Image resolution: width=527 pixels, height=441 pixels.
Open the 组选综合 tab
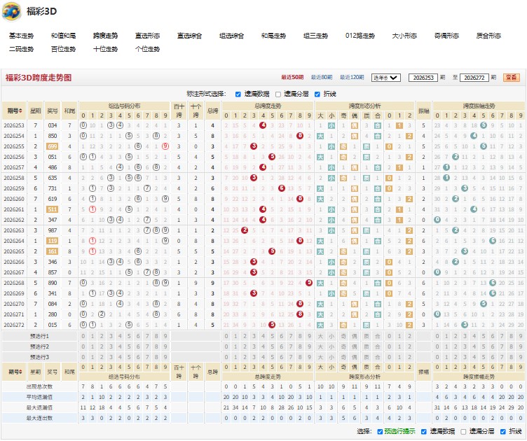(231, 36)
